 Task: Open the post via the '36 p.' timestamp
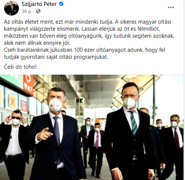click(27, 11)
